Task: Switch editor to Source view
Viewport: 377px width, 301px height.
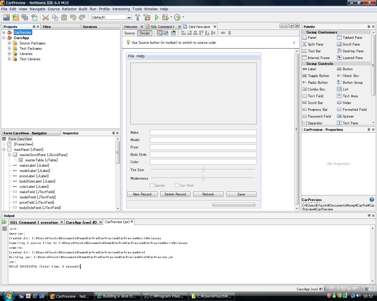Action: tap(129, 33)
